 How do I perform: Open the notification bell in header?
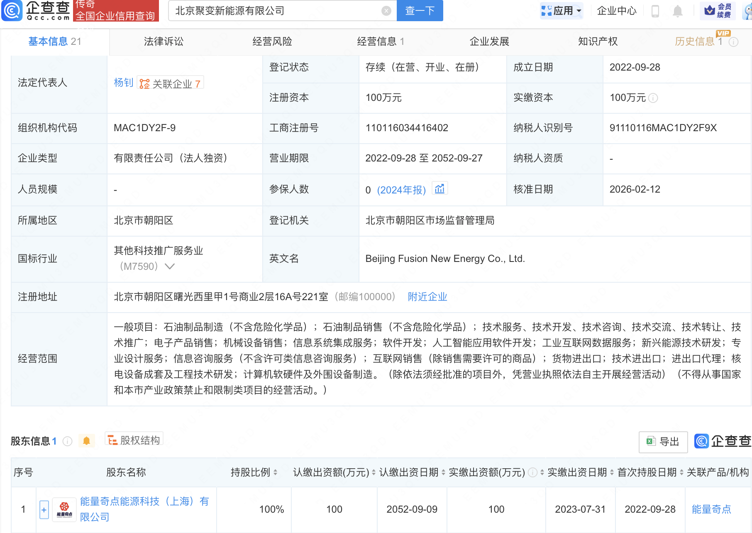tap(677, 11)
